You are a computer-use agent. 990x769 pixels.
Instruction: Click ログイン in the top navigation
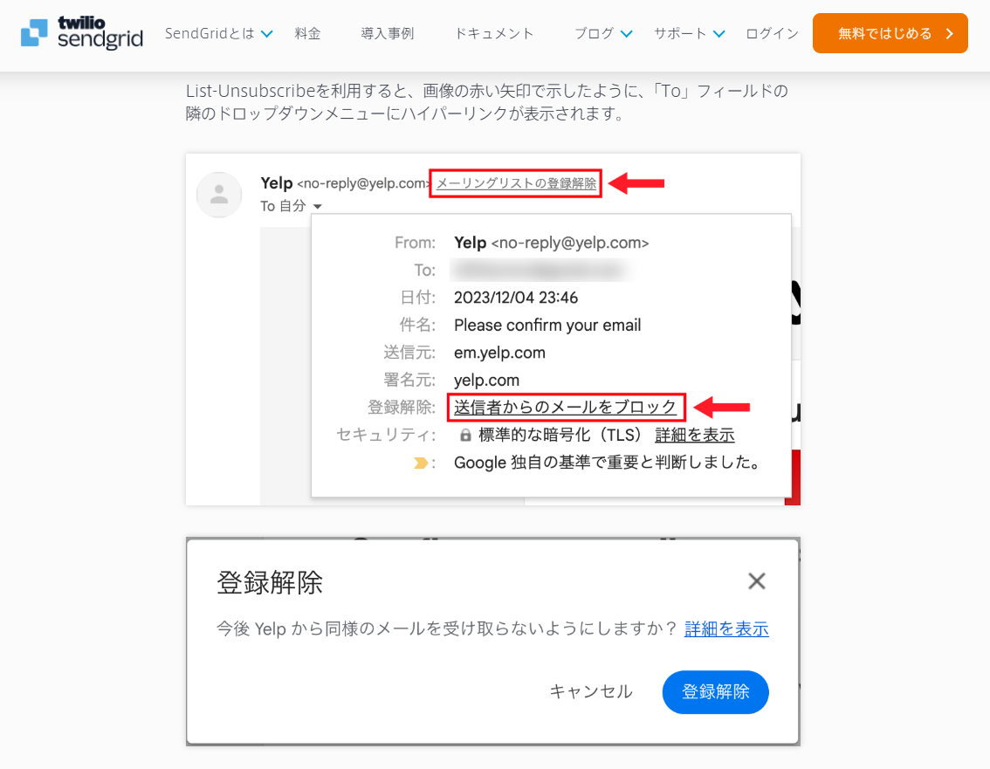point(772,33)
